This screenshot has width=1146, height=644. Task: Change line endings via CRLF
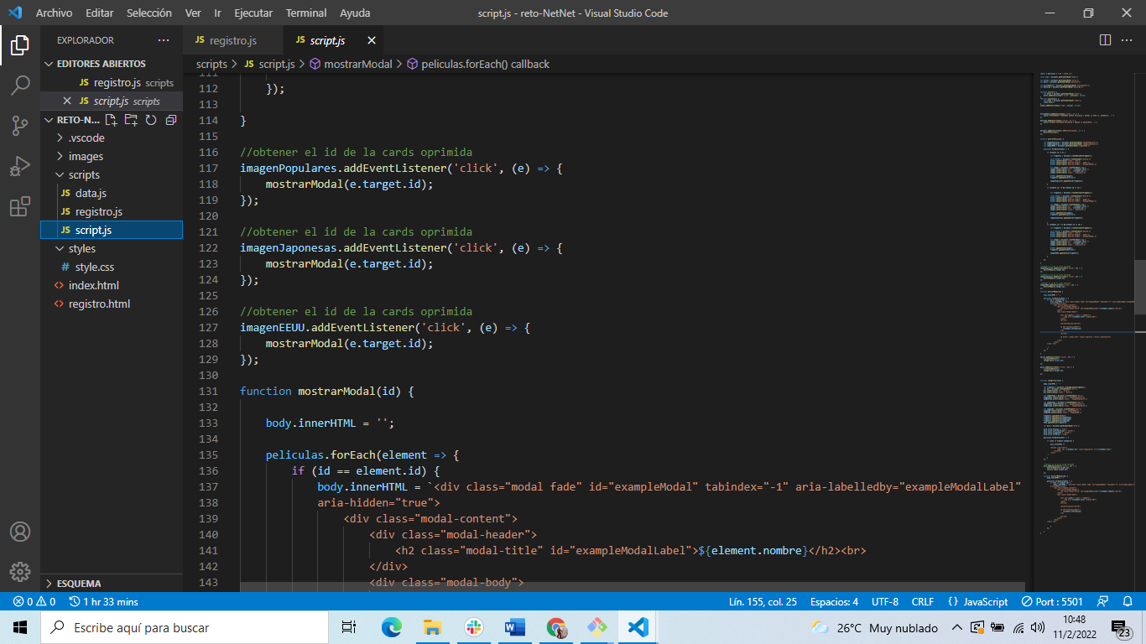click(x=923, y=601)
